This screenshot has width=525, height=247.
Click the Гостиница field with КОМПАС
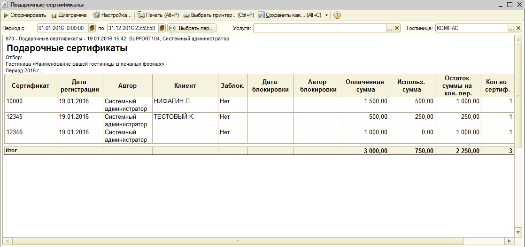(471, 28)
